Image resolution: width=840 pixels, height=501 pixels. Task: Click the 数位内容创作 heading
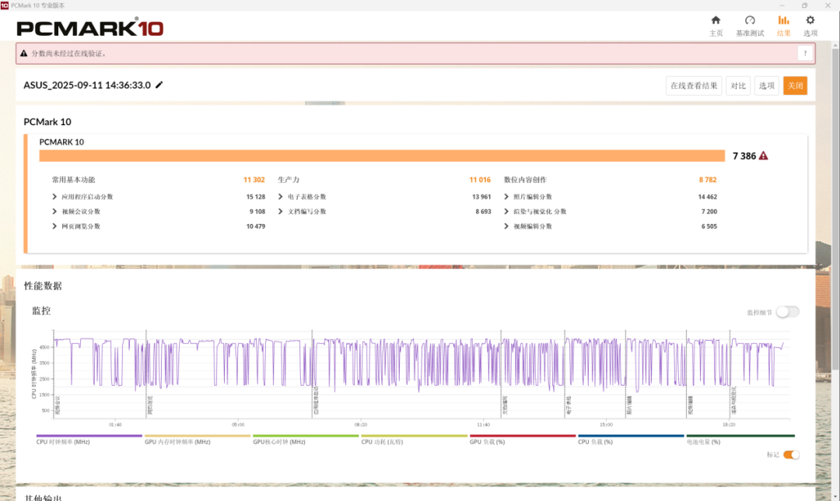pos(525,180)
